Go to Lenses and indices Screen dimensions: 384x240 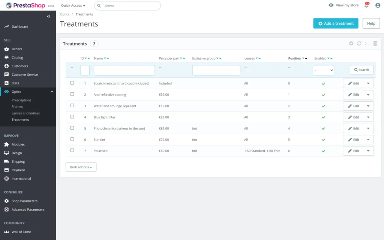click(x=26, y=113)
